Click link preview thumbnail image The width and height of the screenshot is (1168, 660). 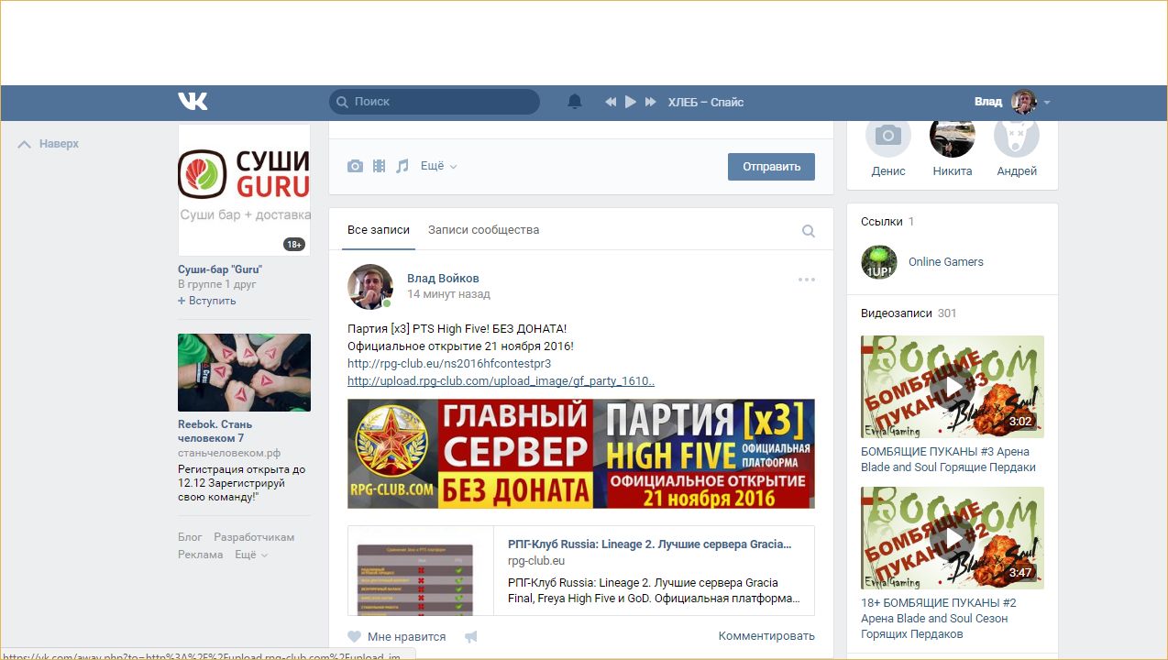coord(421,570)
